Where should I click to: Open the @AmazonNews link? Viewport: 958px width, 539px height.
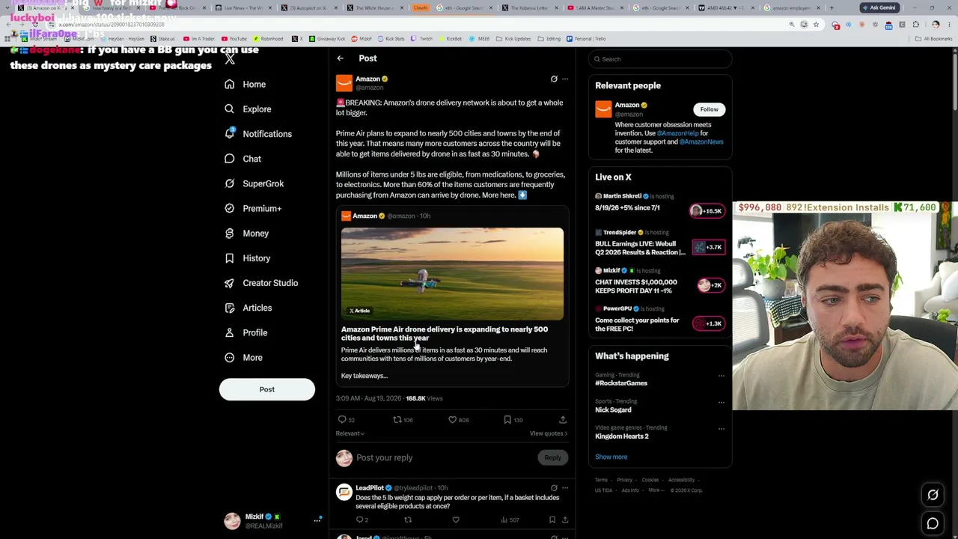click(x=701, y=141)
